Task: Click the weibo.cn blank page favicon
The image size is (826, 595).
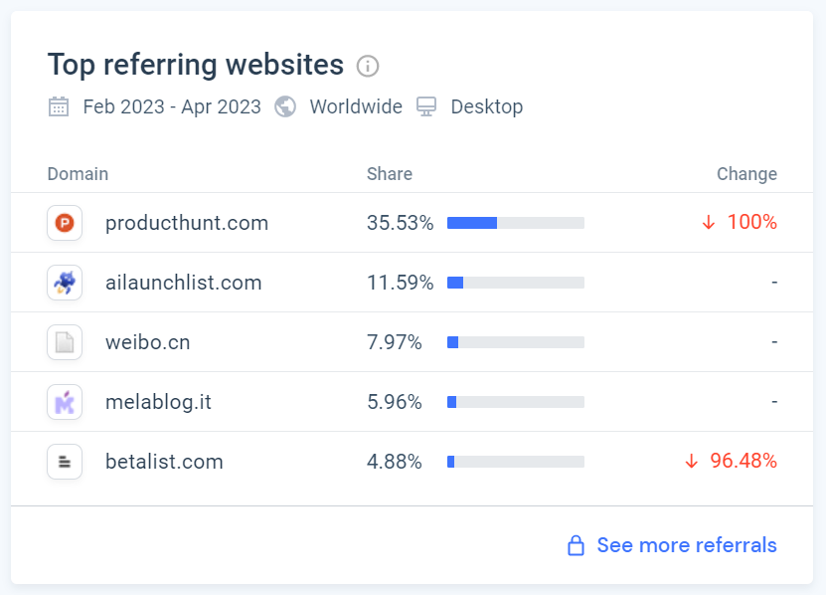Action: (65, 342)
